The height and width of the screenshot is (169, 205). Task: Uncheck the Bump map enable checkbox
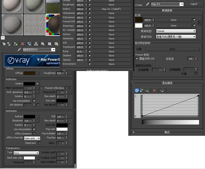point(89,51)
